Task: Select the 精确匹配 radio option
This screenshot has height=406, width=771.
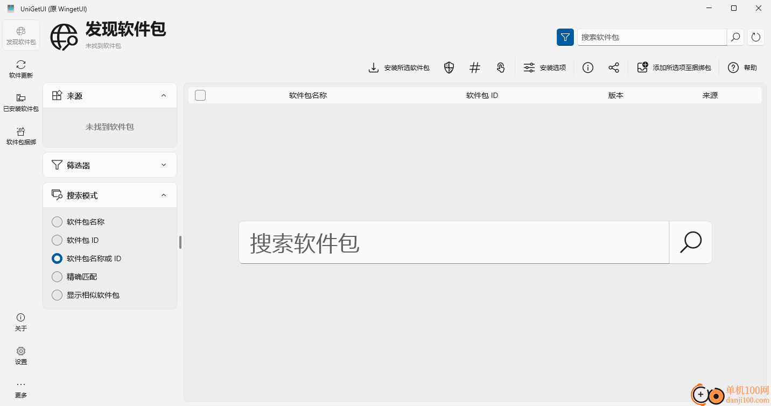Action: click(x=75, y=277)
